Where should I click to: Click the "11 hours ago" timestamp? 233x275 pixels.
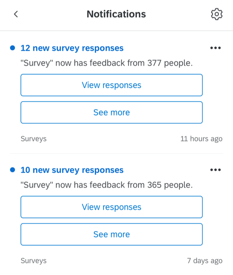201,139
